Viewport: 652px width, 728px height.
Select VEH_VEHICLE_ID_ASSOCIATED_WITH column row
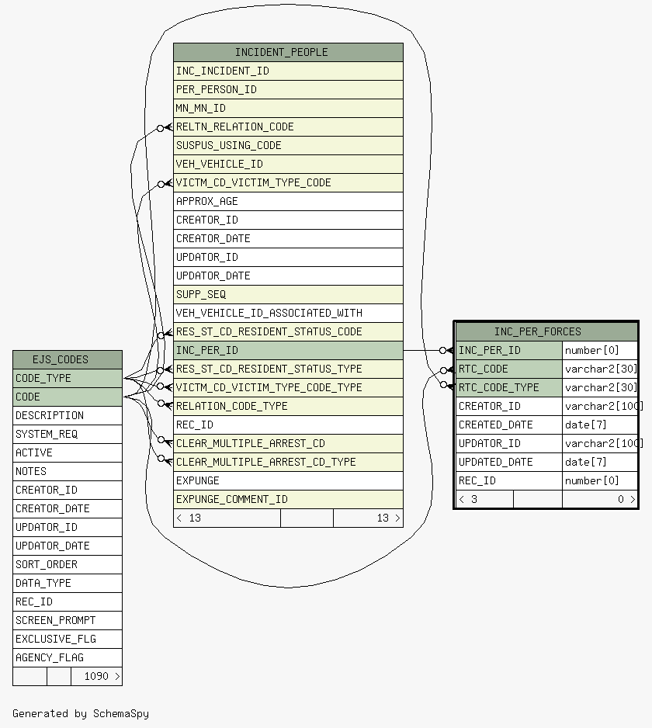pos(288,314)
